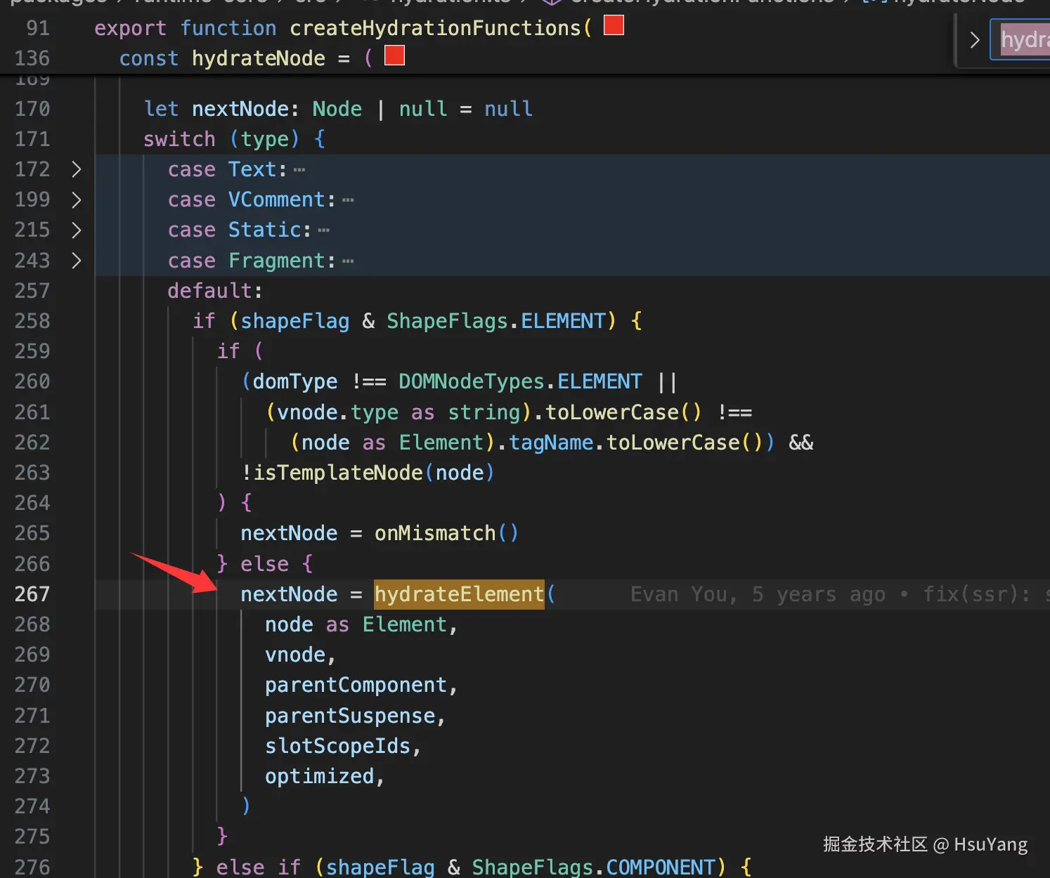Expand folded 'case Static:' block on line 215
The width and height of the screenshot is (1050, 878).
77,230
